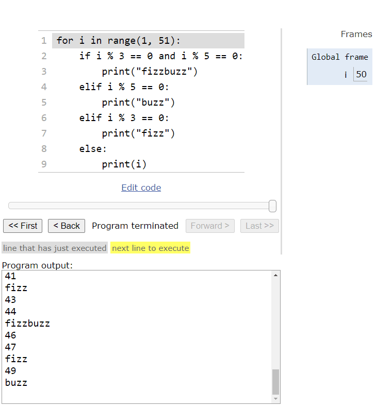376x407 pixels.
Task: Click the variable name i in Global frame
Action: [346, 75]
